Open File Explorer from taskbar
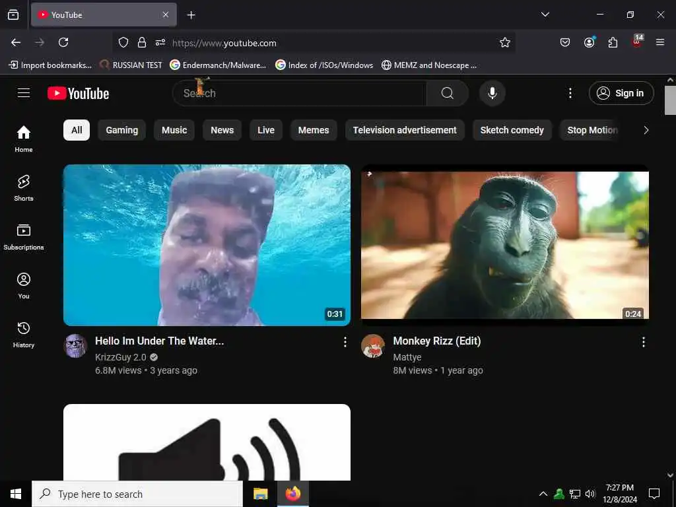This screenshot has height=507, width=676. pos(260,494)
